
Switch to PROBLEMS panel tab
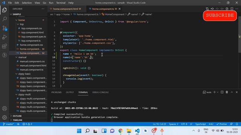point(56,92)
